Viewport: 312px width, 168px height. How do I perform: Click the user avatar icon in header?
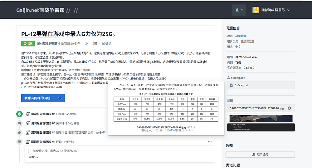(x=256, y=10)
